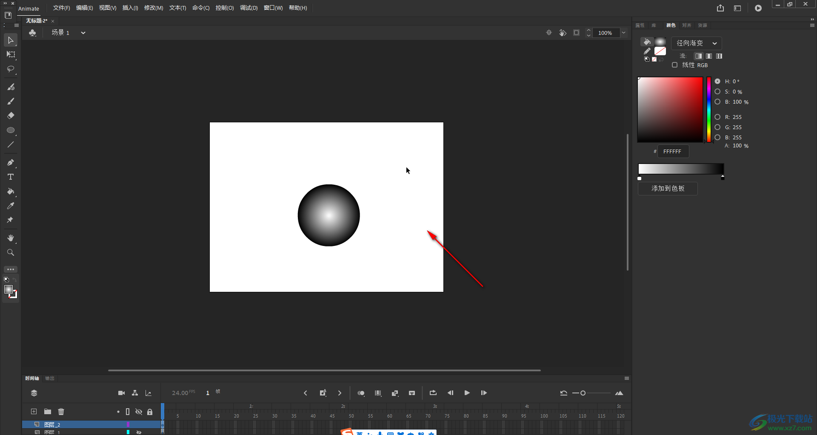817x435 pixels.
Task: Select layer 图层_2 in timeline
Action: [91, 424]
